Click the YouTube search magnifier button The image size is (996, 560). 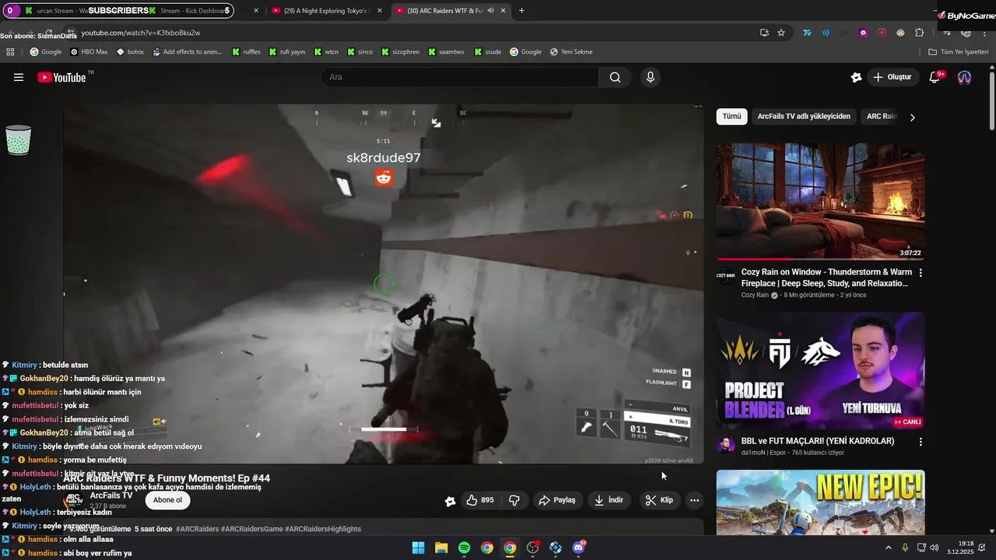coord(615,77)
